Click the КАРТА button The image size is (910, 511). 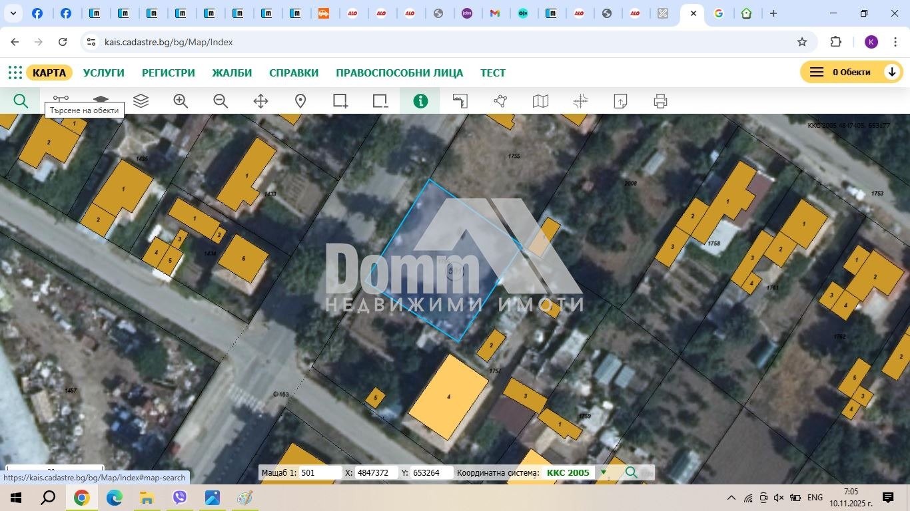(49, 73)
